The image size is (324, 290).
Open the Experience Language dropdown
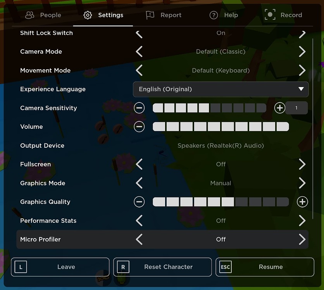tap(221, 89)
